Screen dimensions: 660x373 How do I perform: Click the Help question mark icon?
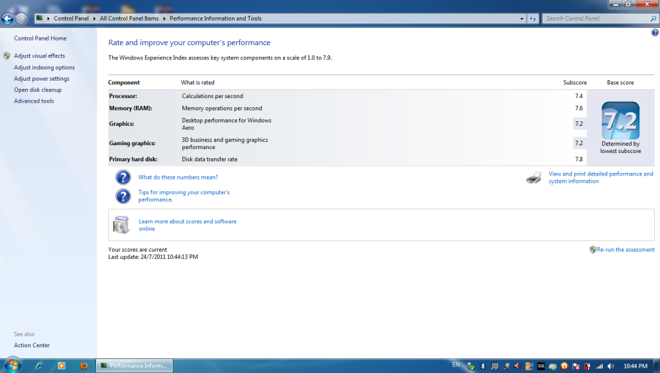click(x=655, y=33)
